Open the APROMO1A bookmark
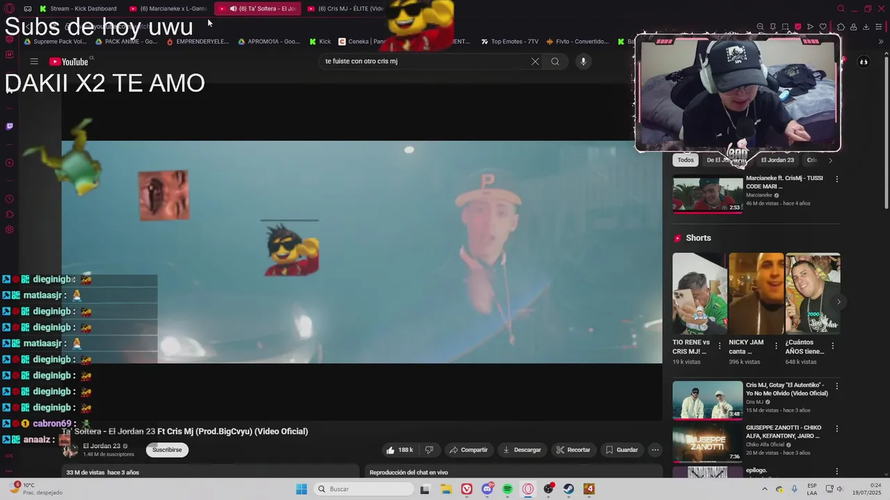The height and width of the screenshot is (500, 890). pyautogui.click(x=269, y=42)
